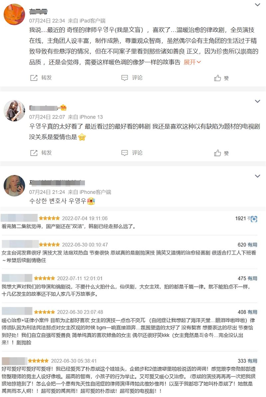
Task: Click repost icon under the iPhone 13 post
Action: pyautogui.click(x=34, y=153)
